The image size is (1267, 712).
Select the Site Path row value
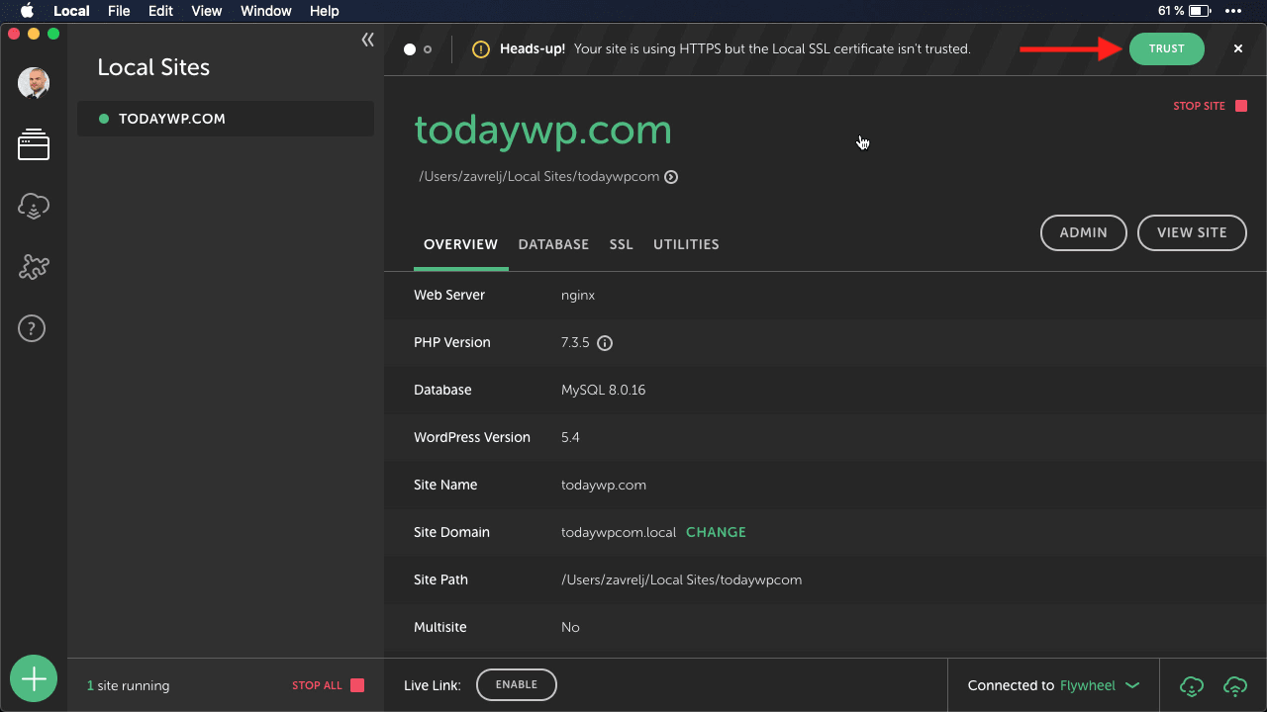(x=681, y=579)
